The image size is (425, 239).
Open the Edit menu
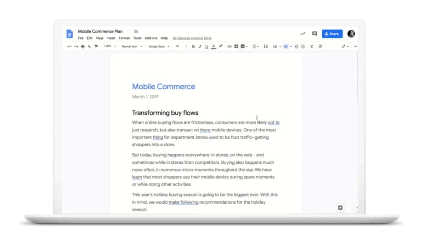tap(90, 38)
